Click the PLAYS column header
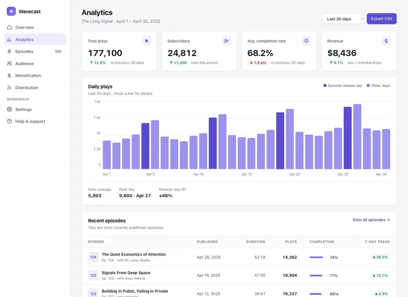 pos(291,242)
